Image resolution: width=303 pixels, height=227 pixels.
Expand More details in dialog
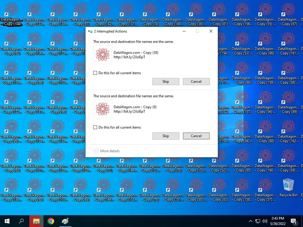[107, 151]
